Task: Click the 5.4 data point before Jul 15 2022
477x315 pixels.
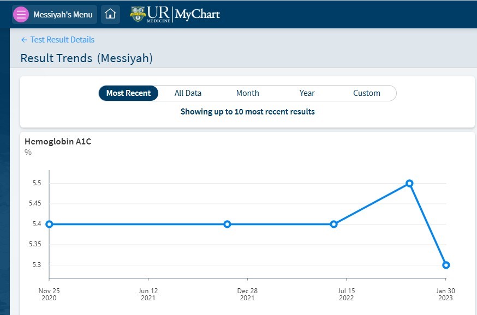Action: click(x=333, y=224)
